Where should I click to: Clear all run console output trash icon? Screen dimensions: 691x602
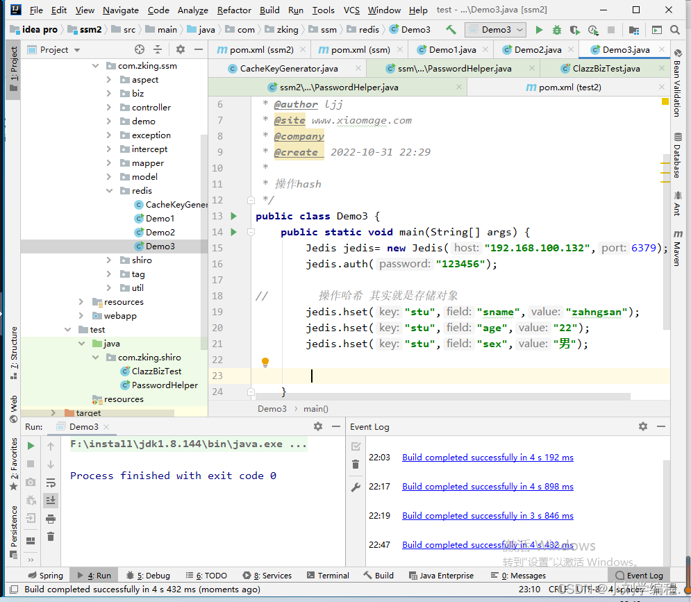51,536
